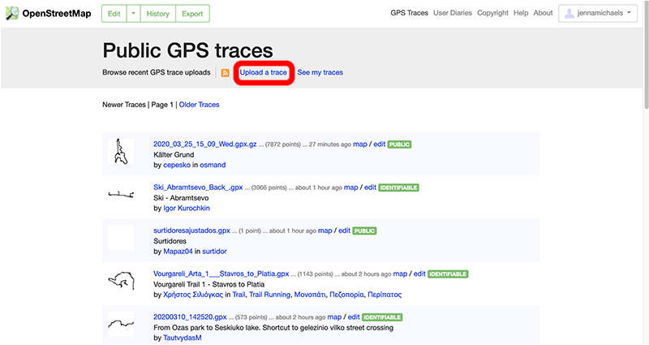649x345 pixels.
Task: View Igor Kurochkin's profile
Action: [187, 208]
